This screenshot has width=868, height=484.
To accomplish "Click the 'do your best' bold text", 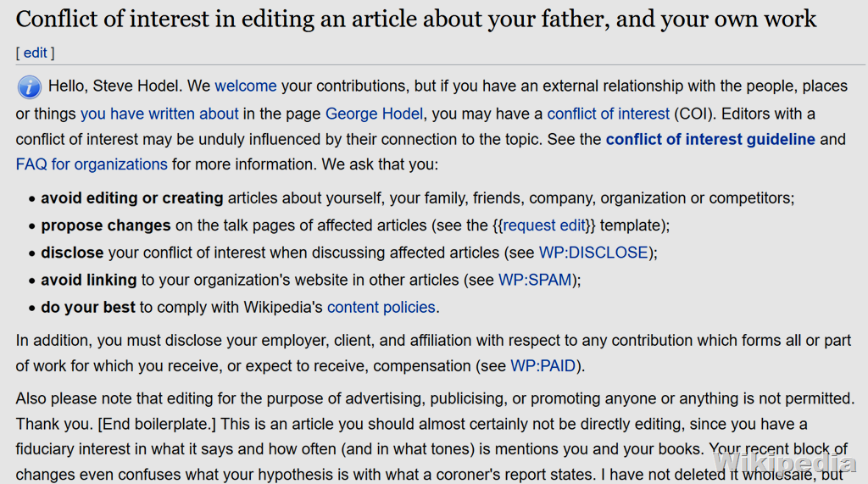I will coord(88,307).
